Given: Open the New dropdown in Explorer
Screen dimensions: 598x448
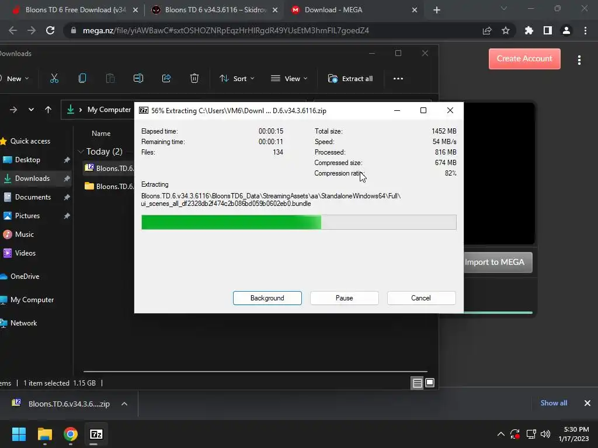Looking at the screenshot, I should point(15,79).
